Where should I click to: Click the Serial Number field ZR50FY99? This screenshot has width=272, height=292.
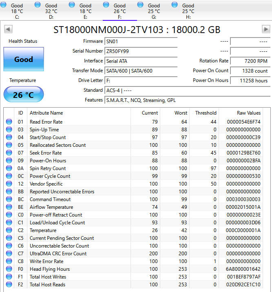(x=141, y=51)
